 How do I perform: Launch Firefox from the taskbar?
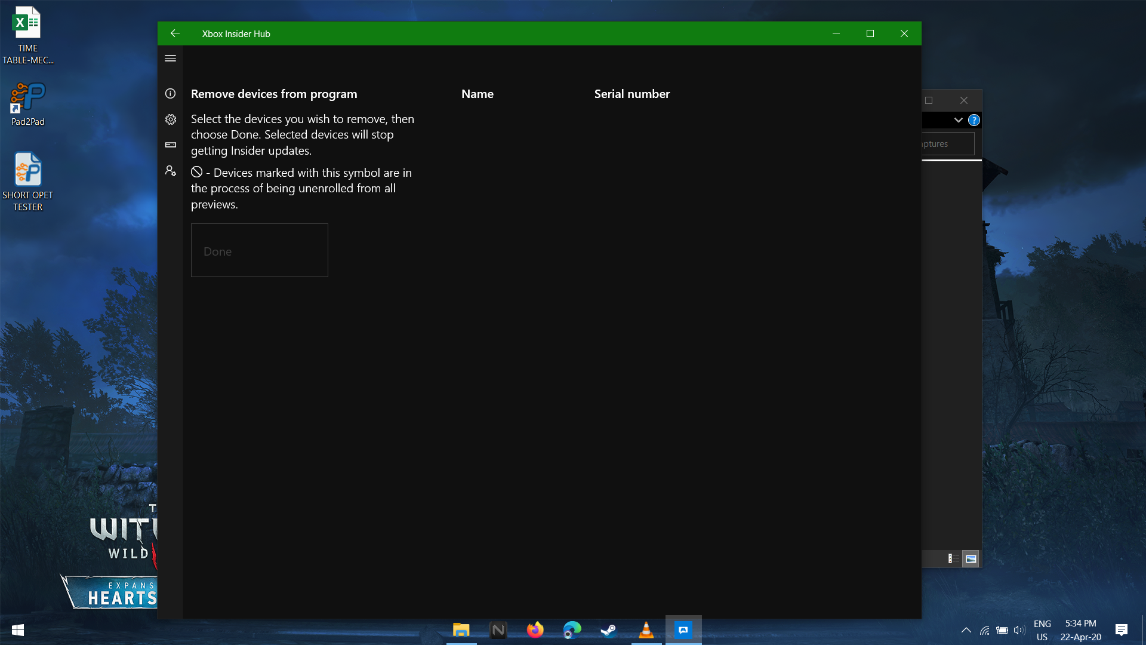click(x=535, y=630)
